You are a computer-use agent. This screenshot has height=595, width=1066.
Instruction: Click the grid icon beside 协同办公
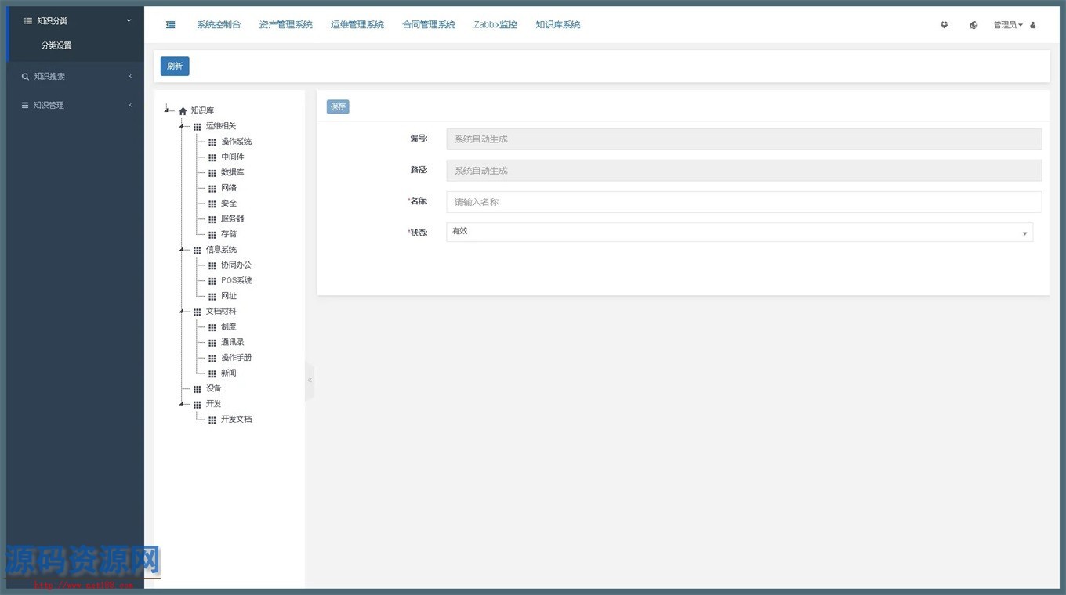(212, 265)
